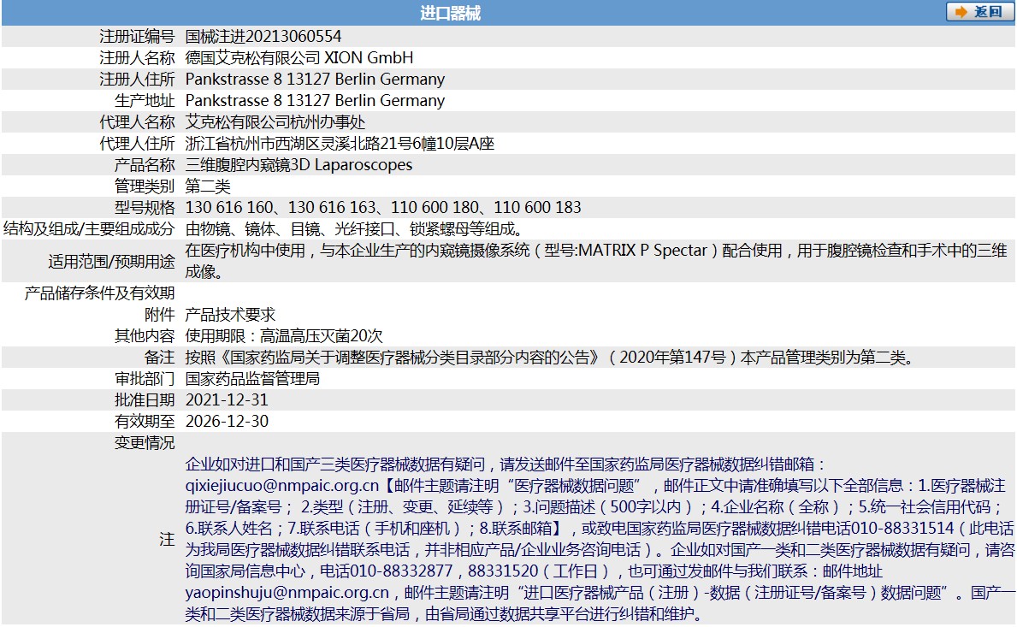Click the 管理类别 label
Image resolution: width=1017 pixels, height=627 pixels.
coord(145,186)
